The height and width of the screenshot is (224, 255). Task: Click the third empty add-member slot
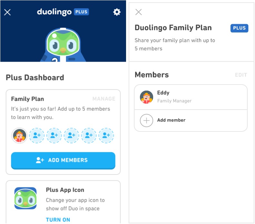pyautogui.click(x=71, y=136)
